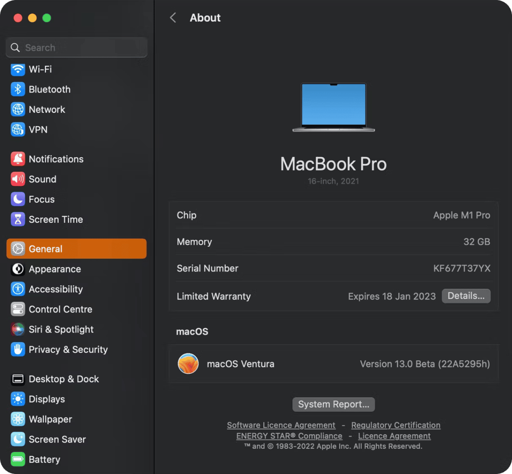Select Sound label in the sidebar
This screenshot has width=512, height=474.
click(x=43, y=179)
